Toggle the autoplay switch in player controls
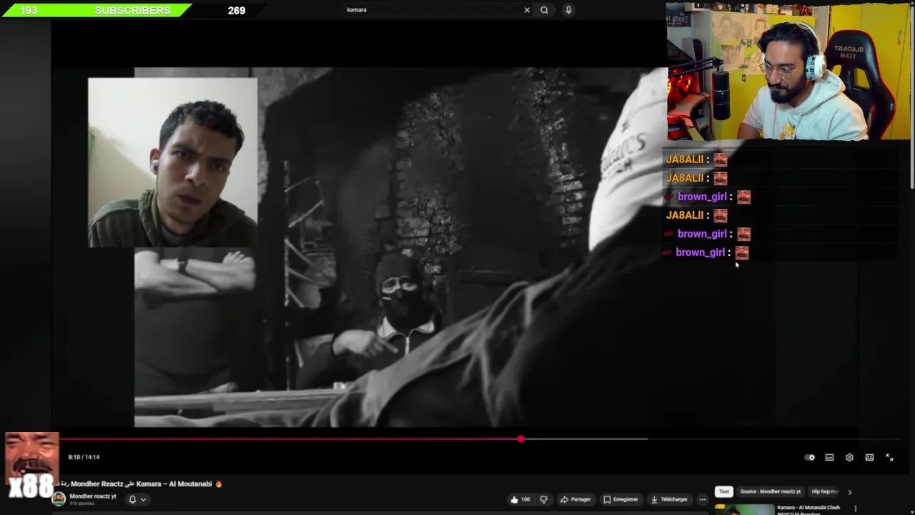 809,458
